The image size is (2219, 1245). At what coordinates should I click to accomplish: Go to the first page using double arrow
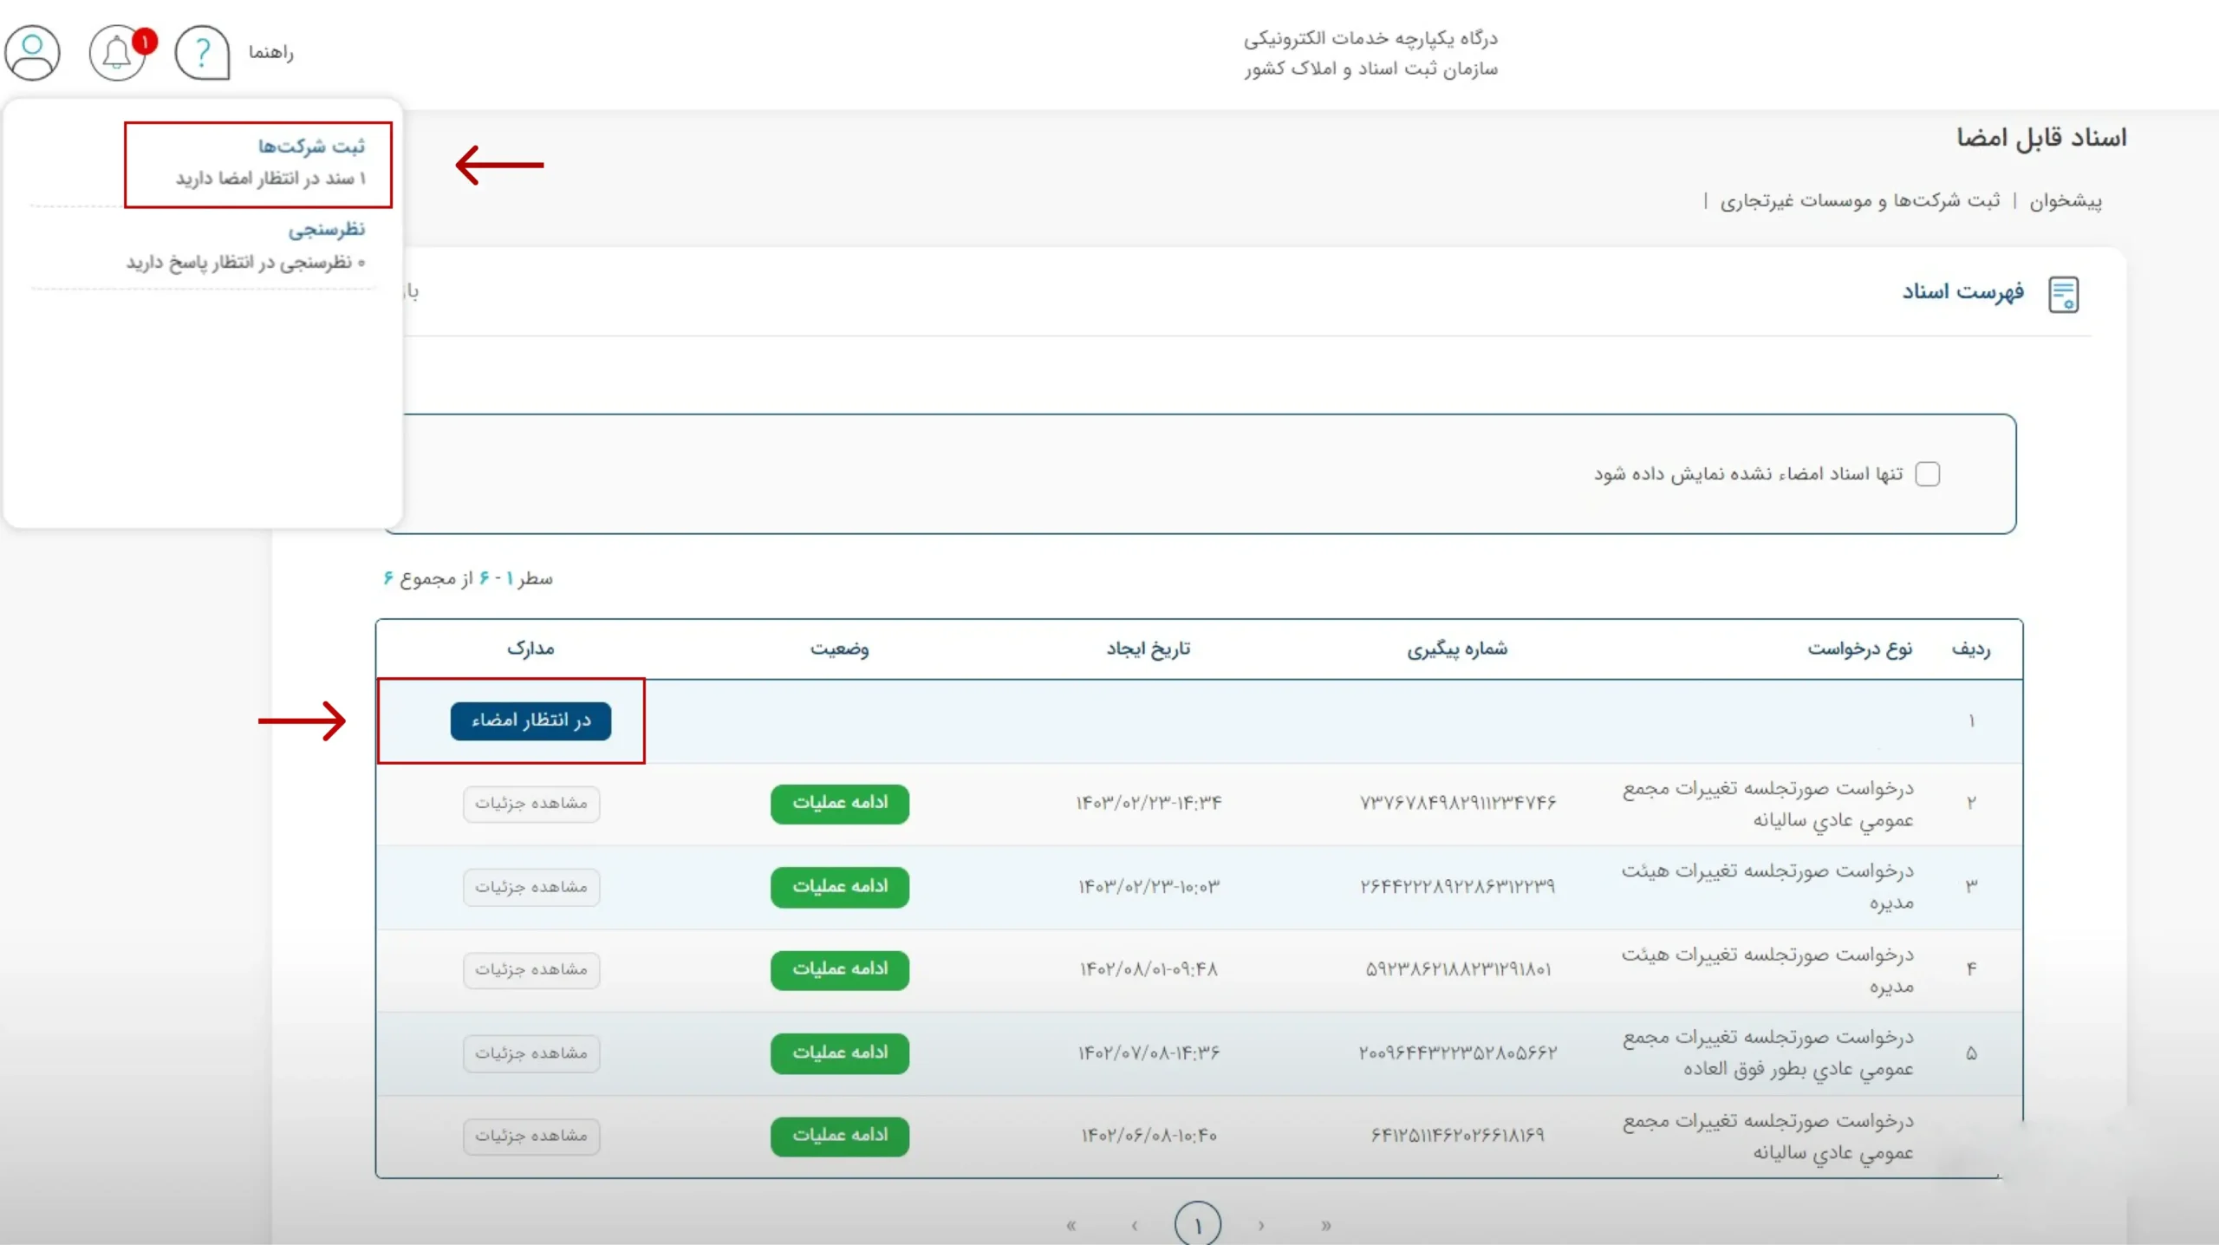pyautogui.click(x=1325, y=1225)
